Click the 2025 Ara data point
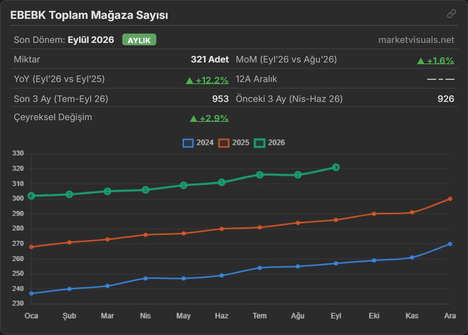The height and width of the screenshot is (335, 468). (450, 199)
